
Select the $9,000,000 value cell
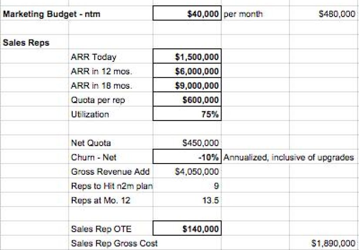point(187,85)
